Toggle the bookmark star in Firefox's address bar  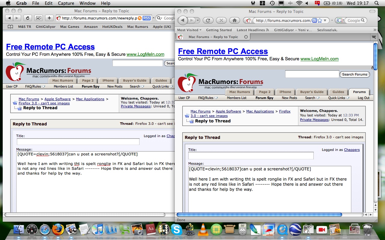pyautogui.click(x=320, y=21)
